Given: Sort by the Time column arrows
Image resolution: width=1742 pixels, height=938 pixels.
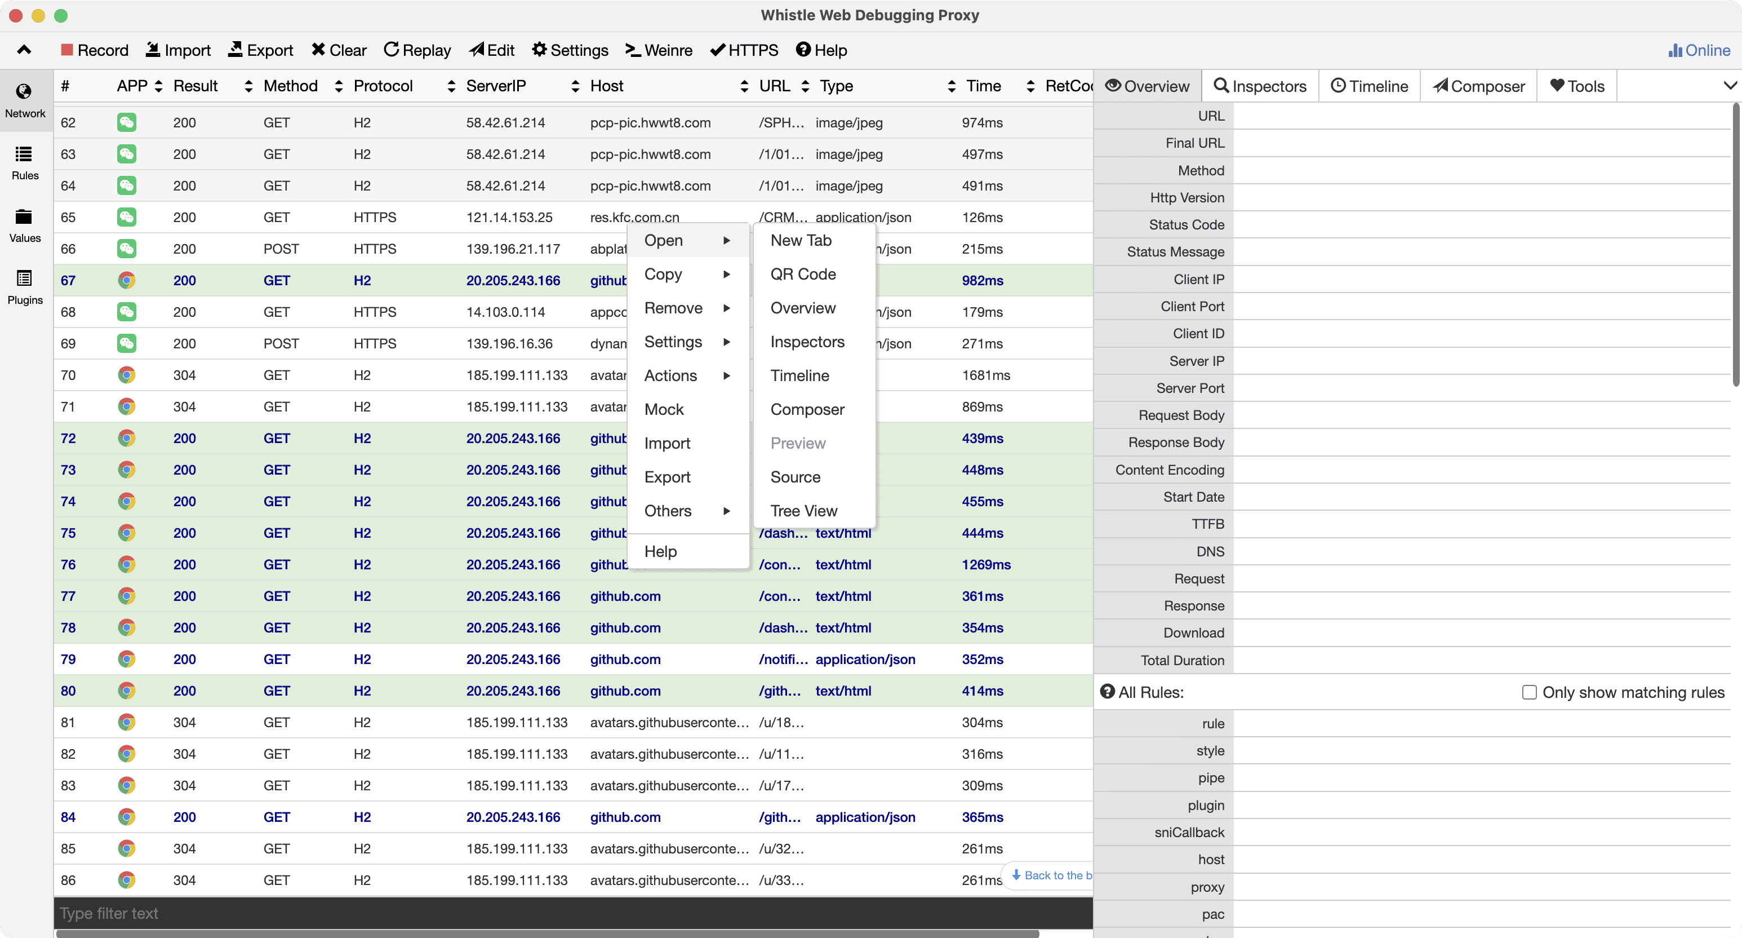Looking at the screenshot, I should click(1030, 86).
